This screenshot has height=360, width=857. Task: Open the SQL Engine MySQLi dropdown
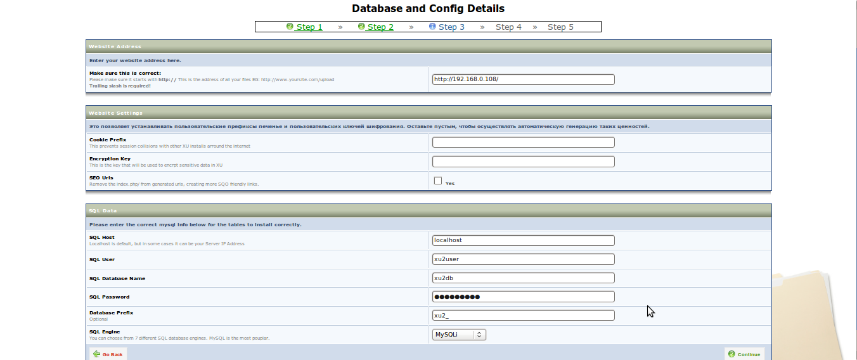click(459, 334)
